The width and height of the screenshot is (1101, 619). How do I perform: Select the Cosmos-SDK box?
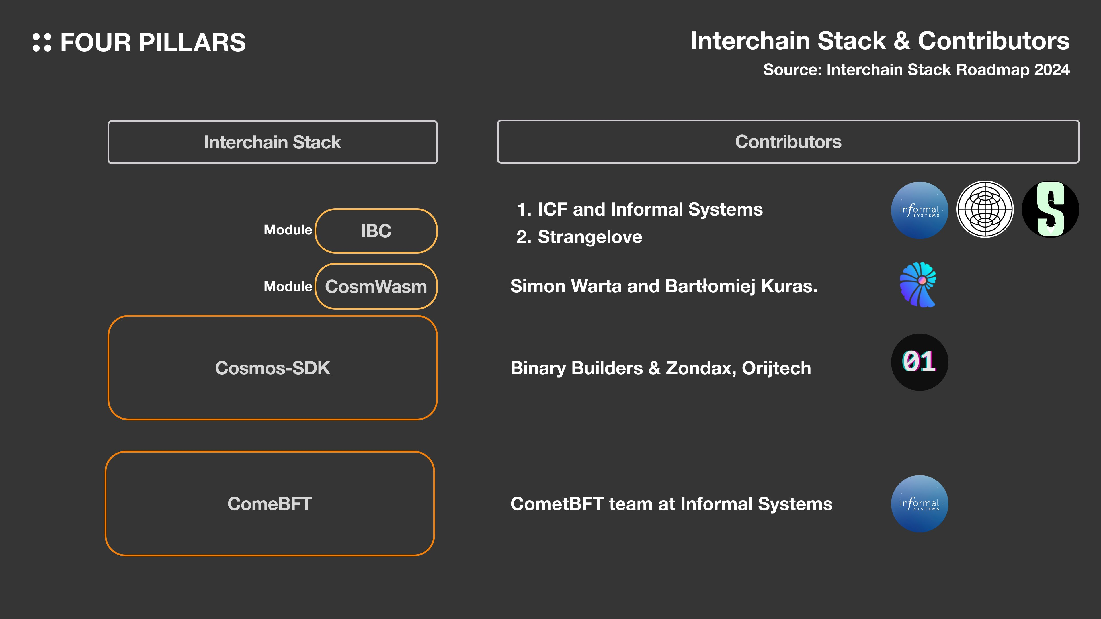[273, 368]
